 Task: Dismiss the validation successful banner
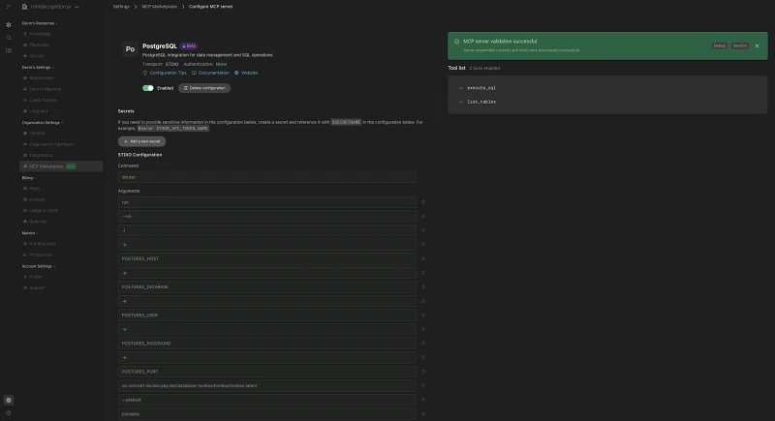[757, 45]
